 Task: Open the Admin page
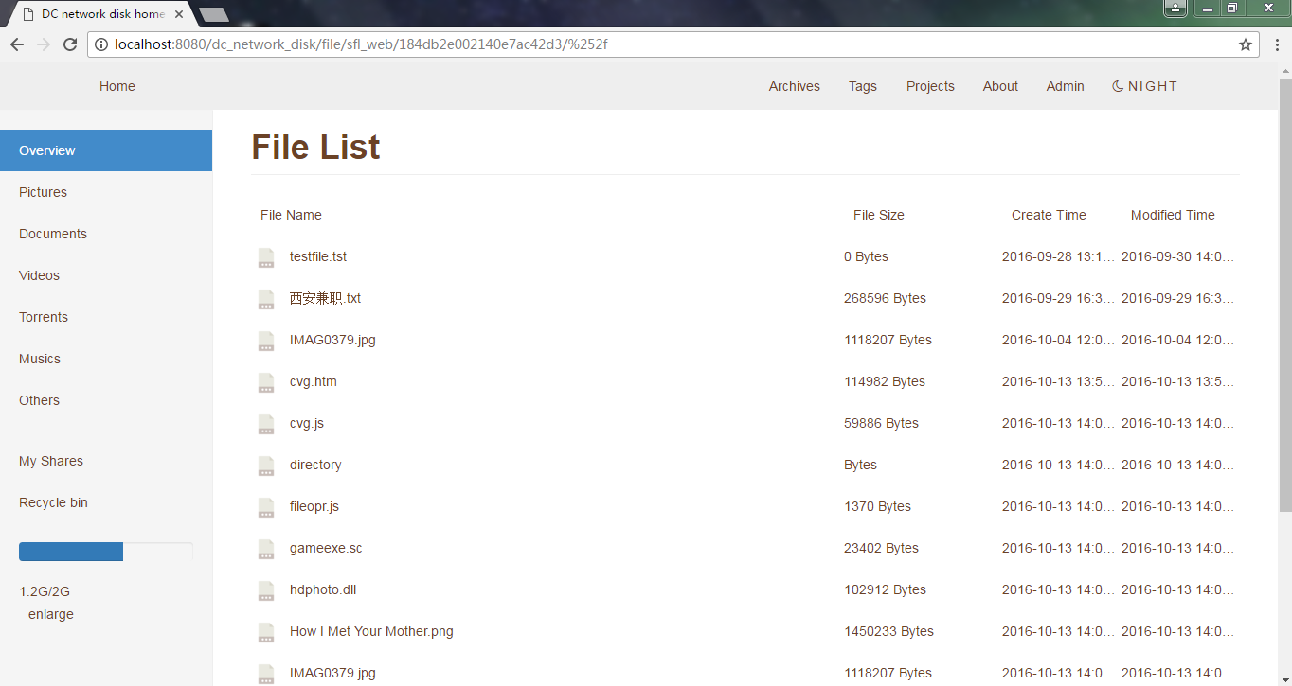(x=1066, y=86)
